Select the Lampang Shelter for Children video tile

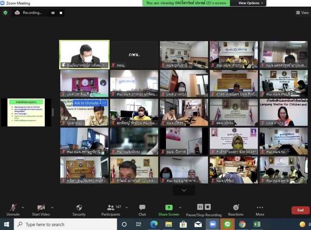coord(284,112)
